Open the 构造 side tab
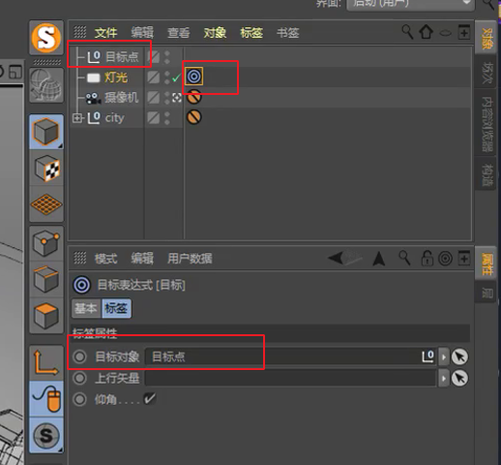The height and width of the screenshot is (465, 501). pyautogui.click(x=486, y=174)
